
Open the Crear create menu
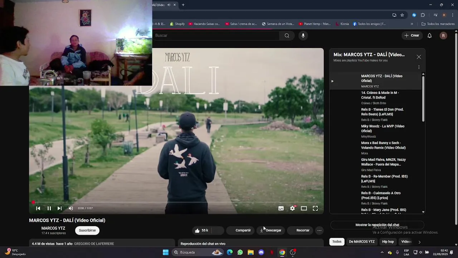412,35
